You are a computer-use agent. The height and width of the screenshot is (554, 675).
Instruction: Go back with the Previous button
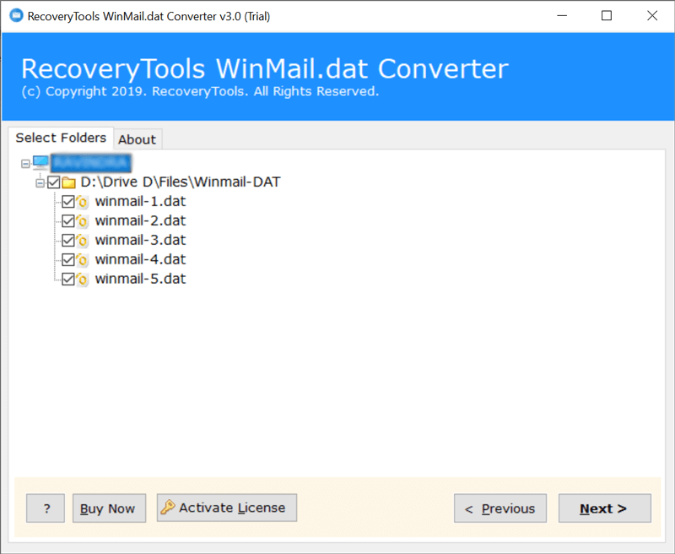coord(500,508)
